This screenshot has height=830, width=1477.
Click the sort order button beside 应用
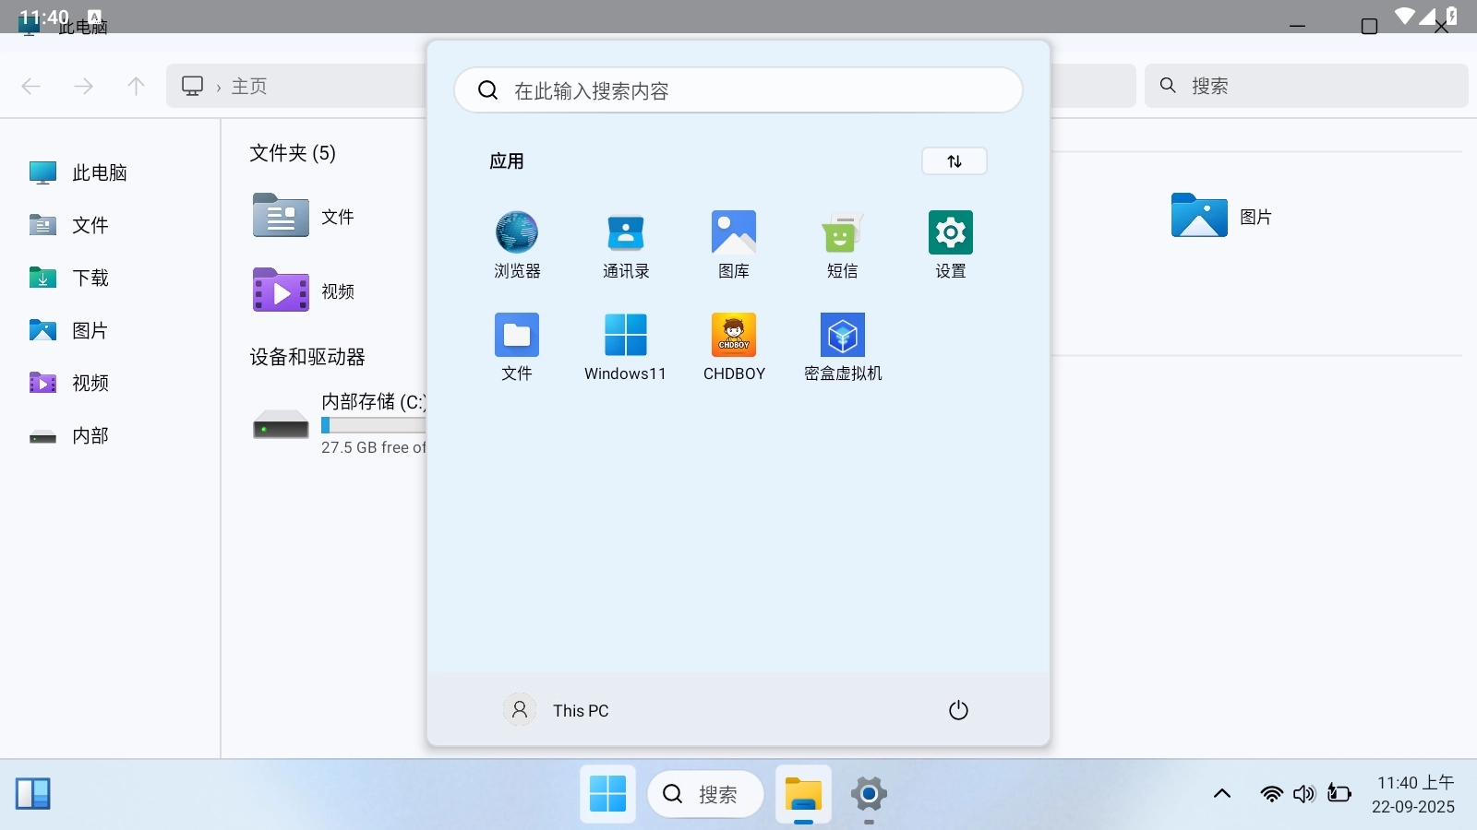pyautogui.click(x=954, y=161)
